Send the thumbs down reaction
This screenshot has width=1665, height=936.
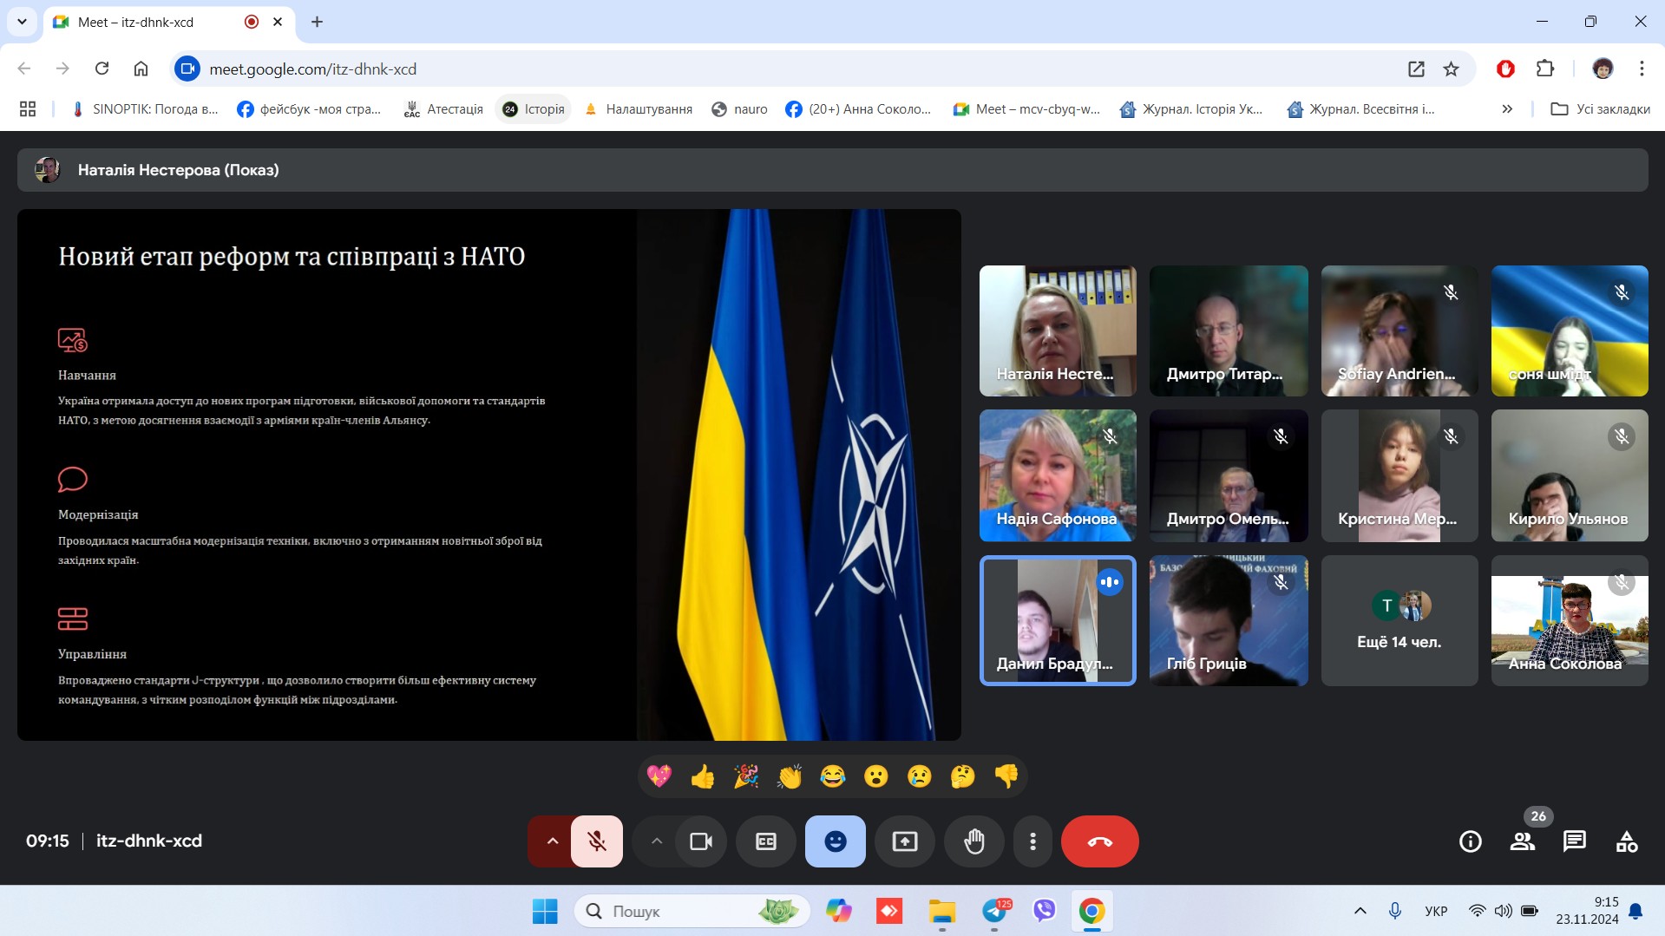(1006, 776)
